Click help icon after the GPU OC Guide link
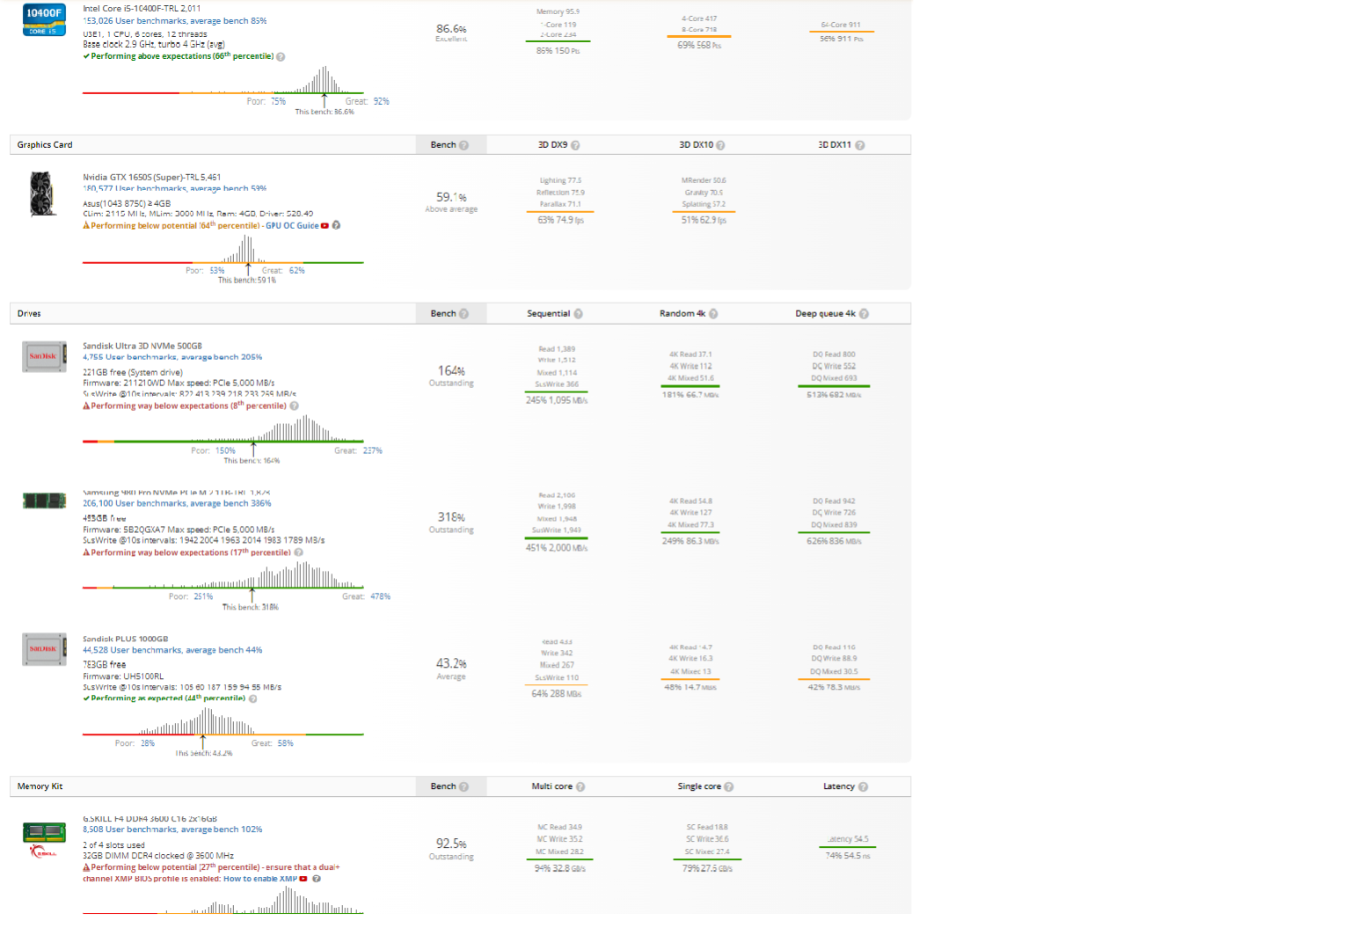Image resolution: width=1350 pixels, height=950 pixels. click(x=336, y=226)
